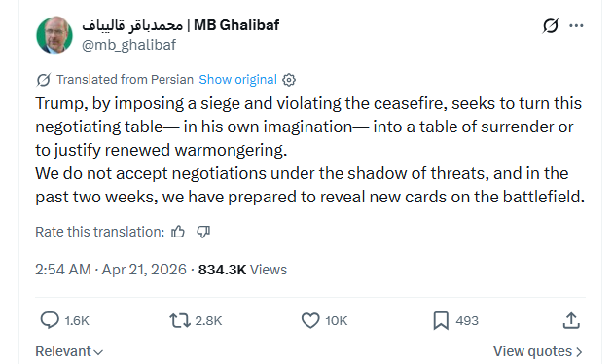Screen dimensions: 613x364
Task: Click the 834.3K Views count
Action: pos(242,270)
